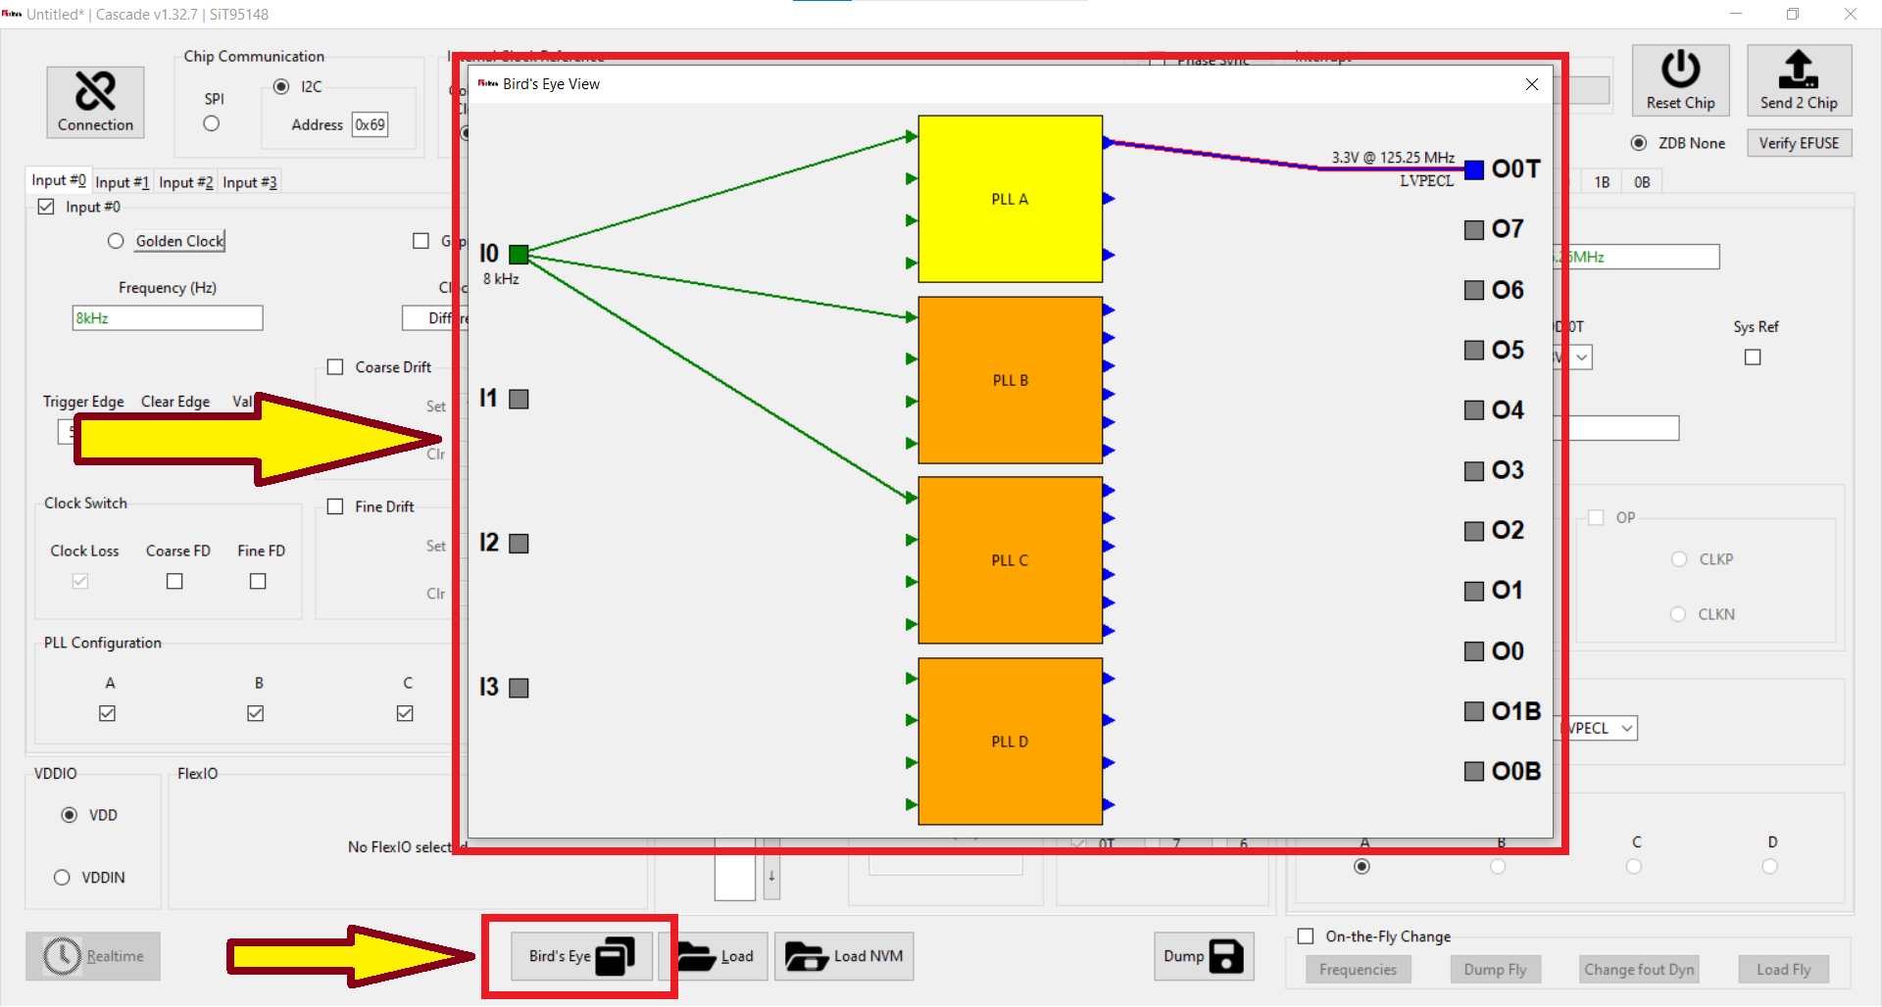
Task: Select the I2 input node square
Action: coord(519,544)
